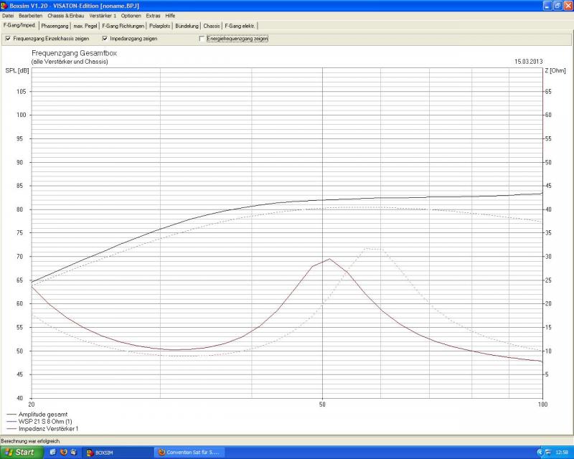Uncheck Frequenzgang Einzelchassis zeigen

(8, 39)
